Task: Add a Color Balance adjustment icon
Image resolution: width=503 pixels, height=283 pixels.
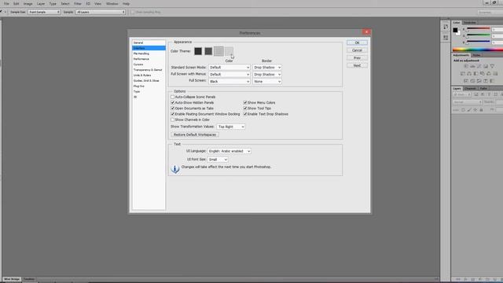Action: (x=469, y=73)
